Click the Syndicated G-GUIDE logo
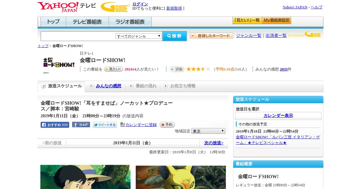 click(304, 34)
